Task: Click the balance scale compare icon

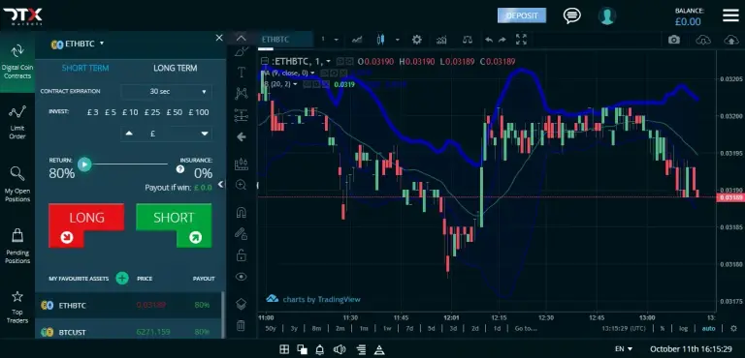Action: (468, 40)
